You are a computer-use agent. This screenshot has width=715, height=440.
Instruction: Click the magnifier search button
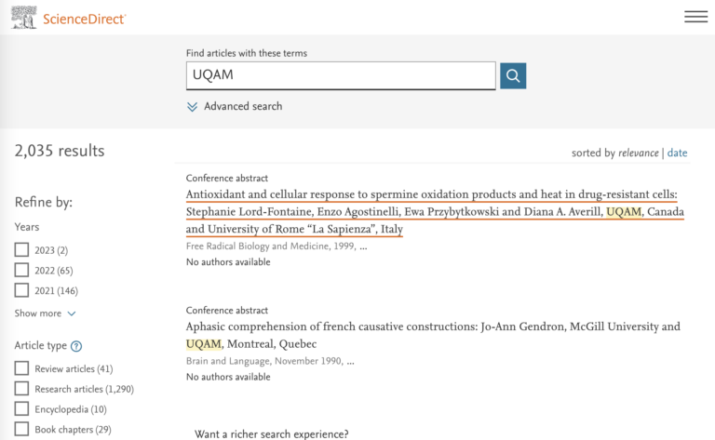pos(513,75)
